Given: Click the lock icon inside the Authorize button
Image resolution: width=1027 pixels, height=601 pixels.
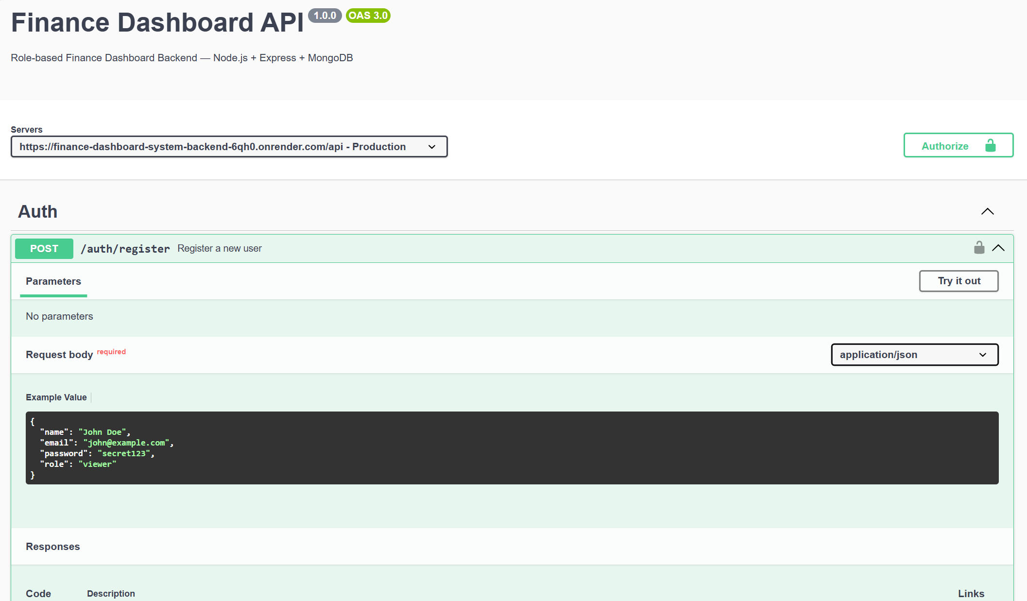Looking at the screenshot, I should tap(989, 145).
